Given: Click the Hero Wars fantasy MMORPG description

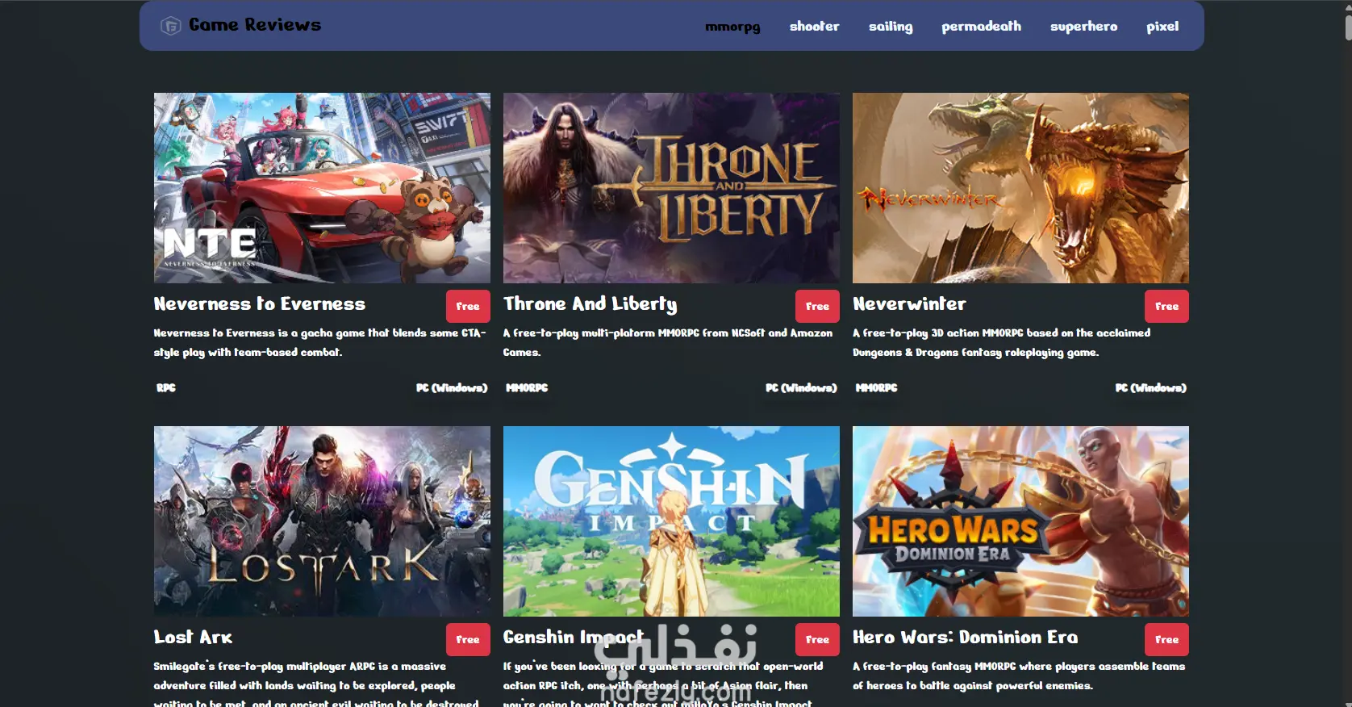Looking at the screenshot, I should point(1019,676).
